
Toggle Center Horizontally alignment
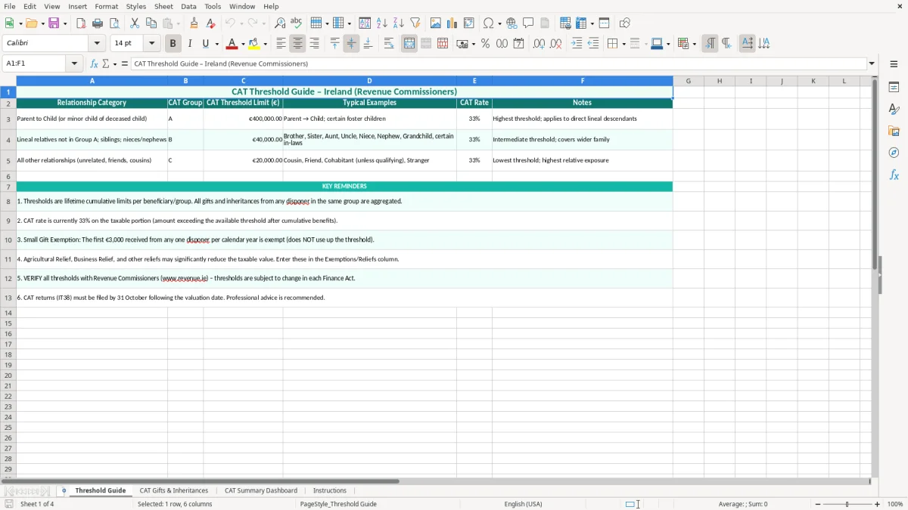pos(298,44)
